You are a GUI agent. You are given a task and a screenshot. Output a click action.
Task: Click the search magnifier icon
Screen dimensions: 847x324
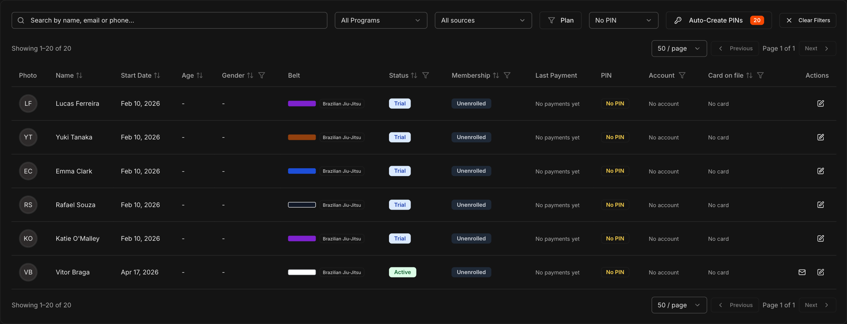(x=21, y=20)
